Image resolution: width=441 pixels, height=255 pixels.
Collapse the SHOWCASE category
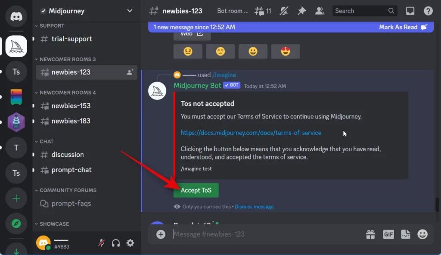(52, 224)
